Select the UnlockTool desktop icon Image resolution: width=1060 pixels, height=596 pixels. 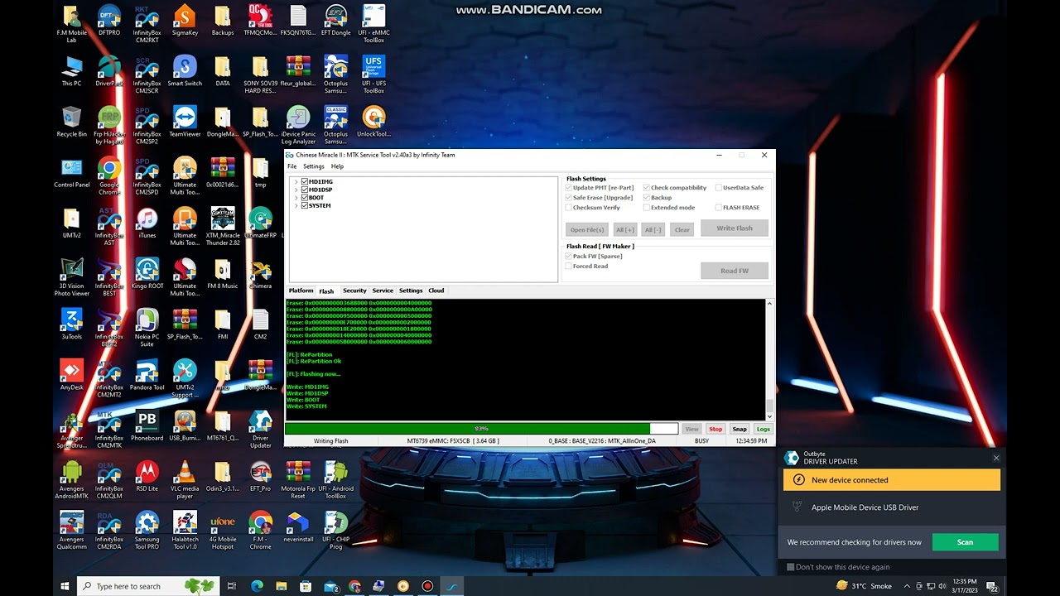(373, 122)
